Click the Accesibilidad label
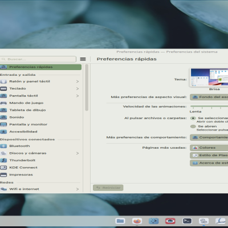The image size is (228, 228). click(x=23, y=132)
